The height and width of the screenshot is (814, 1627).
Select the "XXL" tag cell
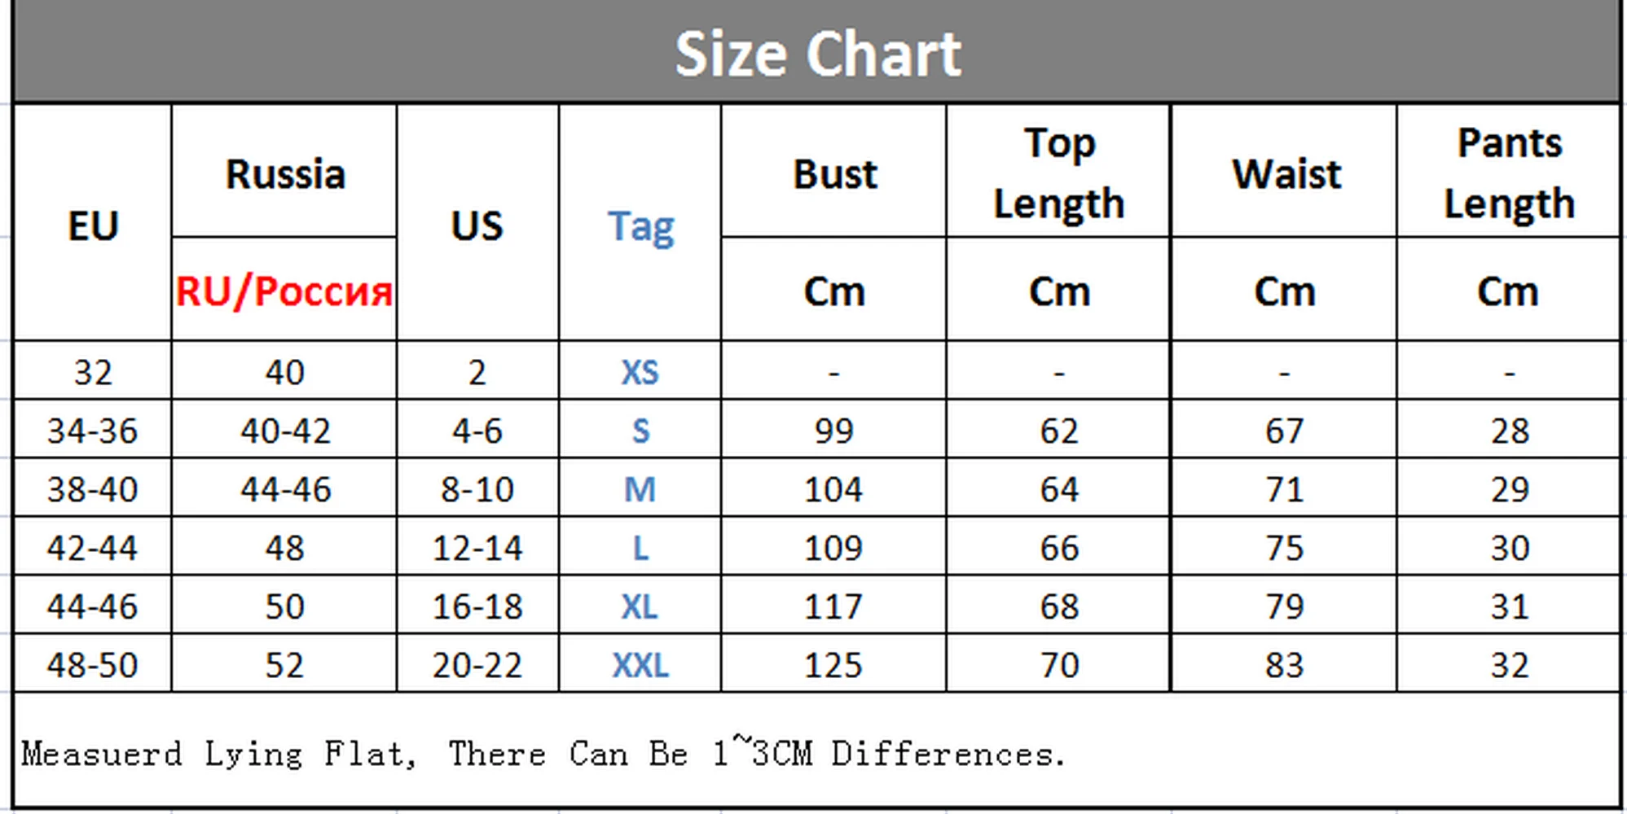(x=640, y=665)
